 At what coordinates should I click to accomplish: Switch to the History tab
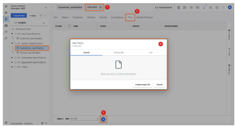tap(65, 17)
